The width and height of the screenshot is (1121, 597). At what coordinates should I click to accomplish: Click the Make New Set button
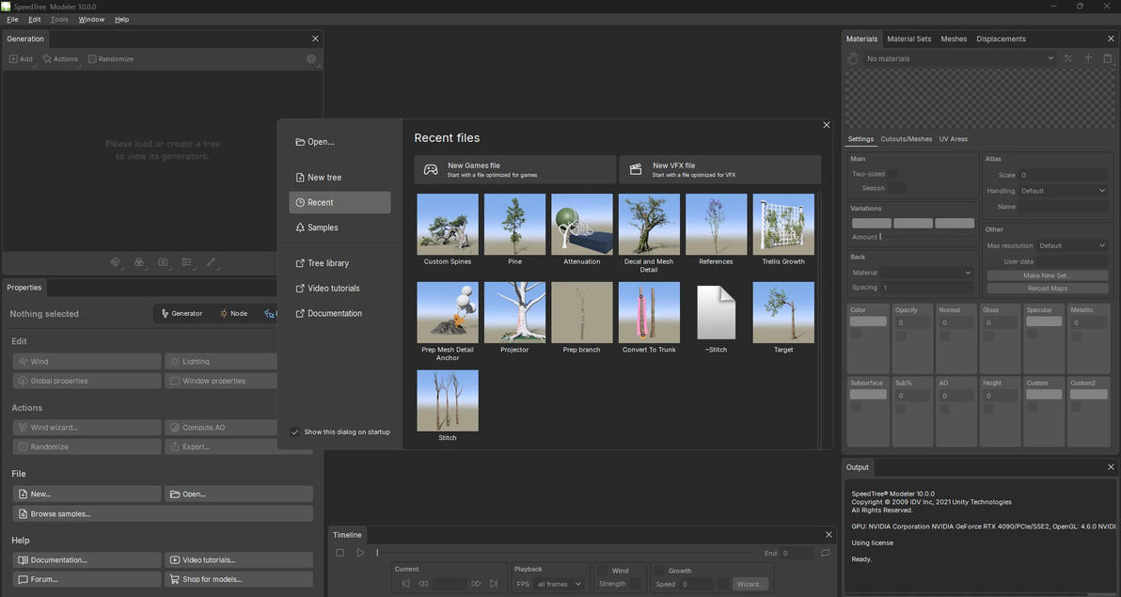pos(1047,275)
